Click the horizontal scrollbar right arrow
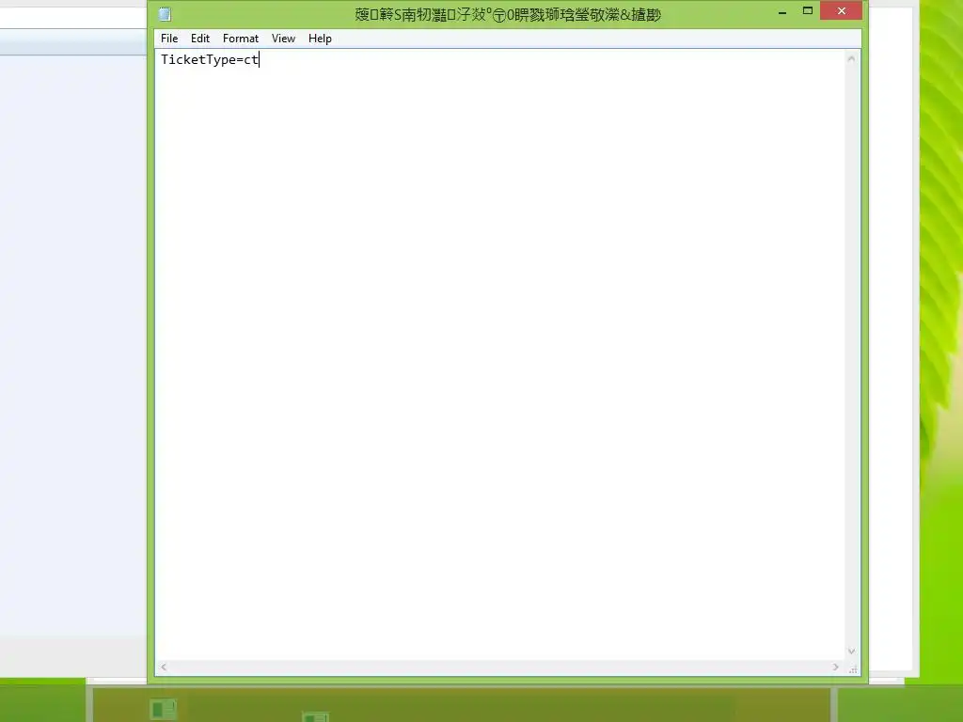Viewport: 963px width, 722px height. [835, 667]
